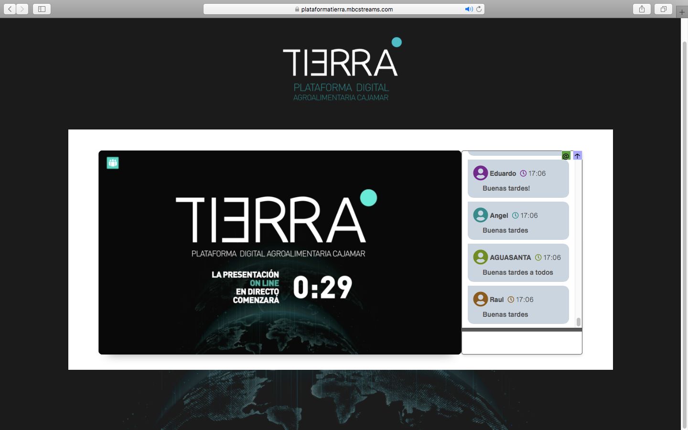Click AGUASANTA's green avatar icon
Image resolution: width=688 pixels, height=430 pixels.
[x=481, y=257]
